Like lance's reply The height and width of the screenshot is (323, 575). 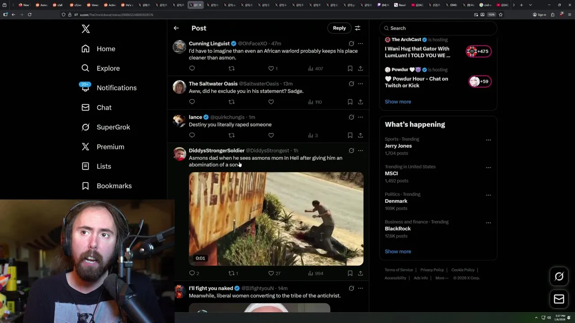tap(271, 135)
